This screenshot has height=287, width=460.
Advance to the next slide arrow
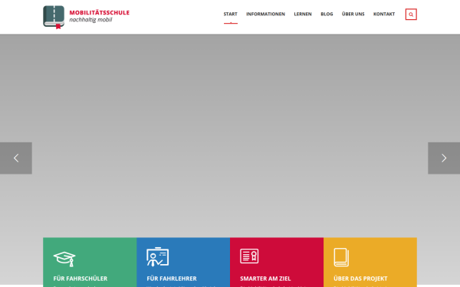pos(444,158)
